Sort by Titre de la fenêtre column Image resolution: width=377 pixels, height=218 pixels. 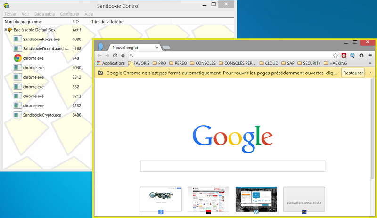107,22
